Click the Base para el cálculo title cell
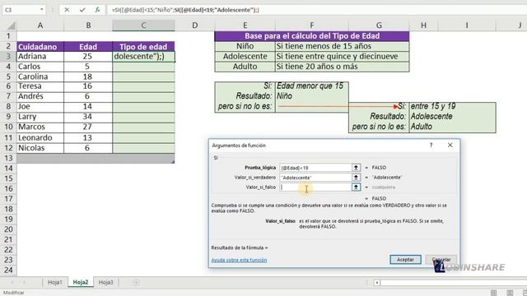 tap(312, 36)
